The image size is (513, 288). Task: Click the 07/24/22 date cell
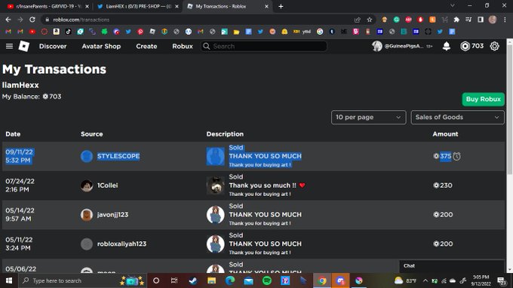[20, 185]
